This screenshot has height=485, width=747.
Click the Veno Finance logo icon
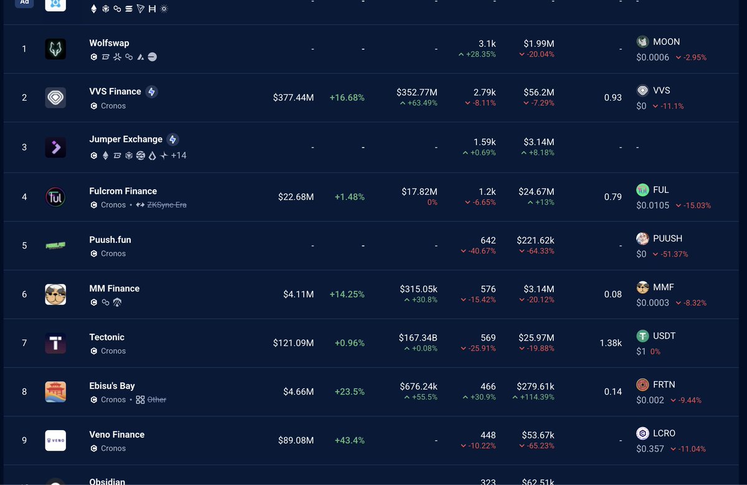coord(55,440)
